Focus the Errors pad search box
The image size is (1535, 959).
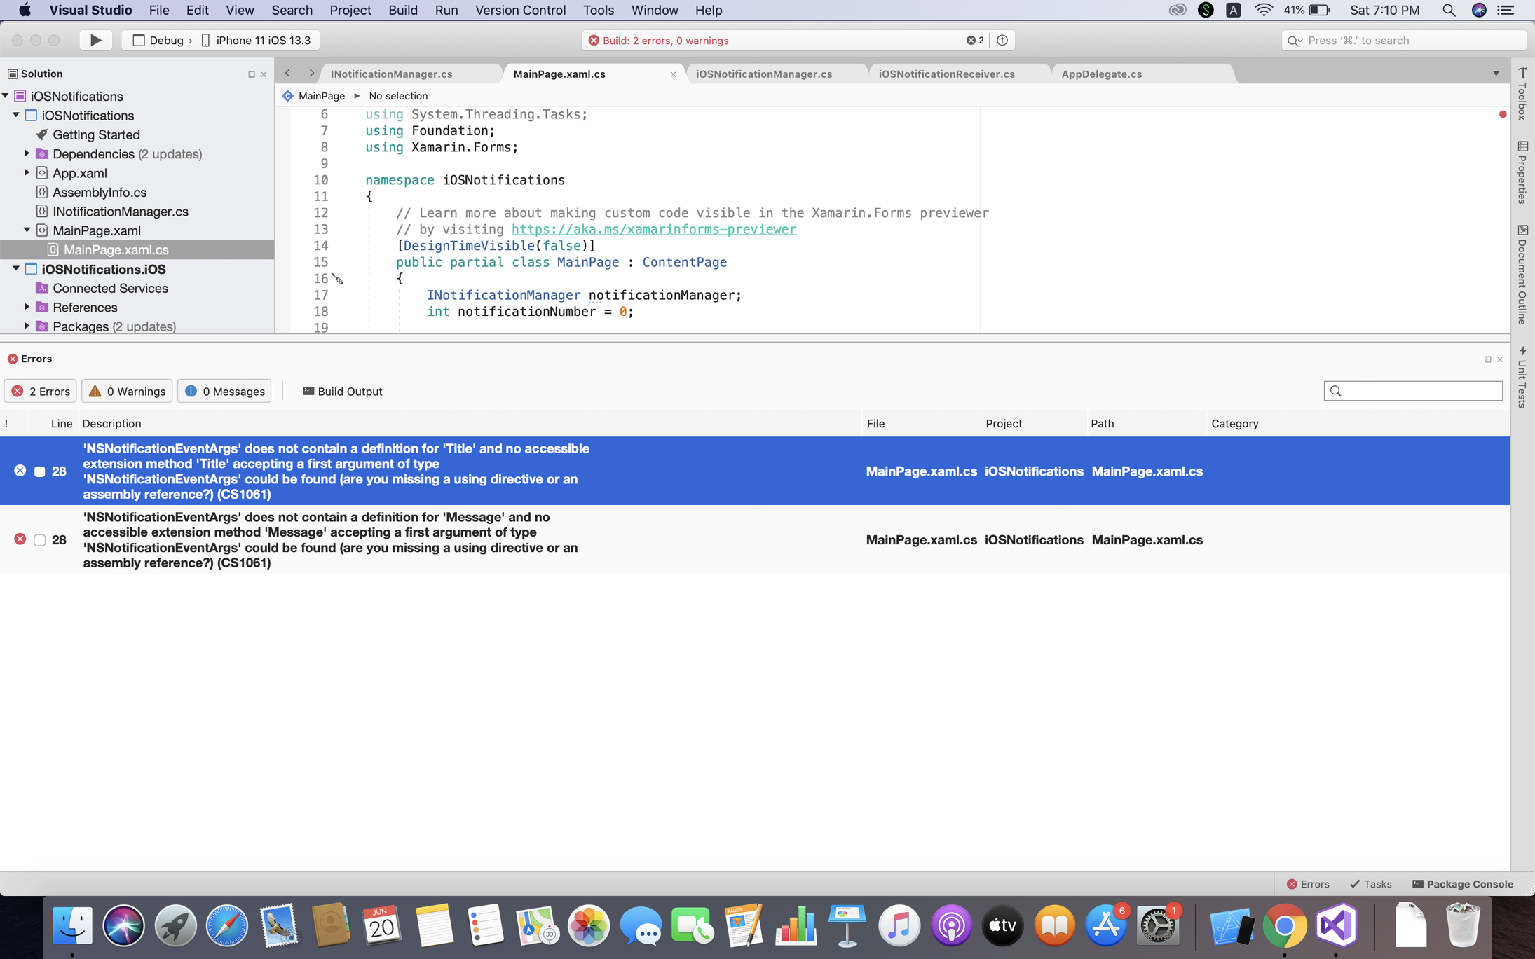(1412, 391)
